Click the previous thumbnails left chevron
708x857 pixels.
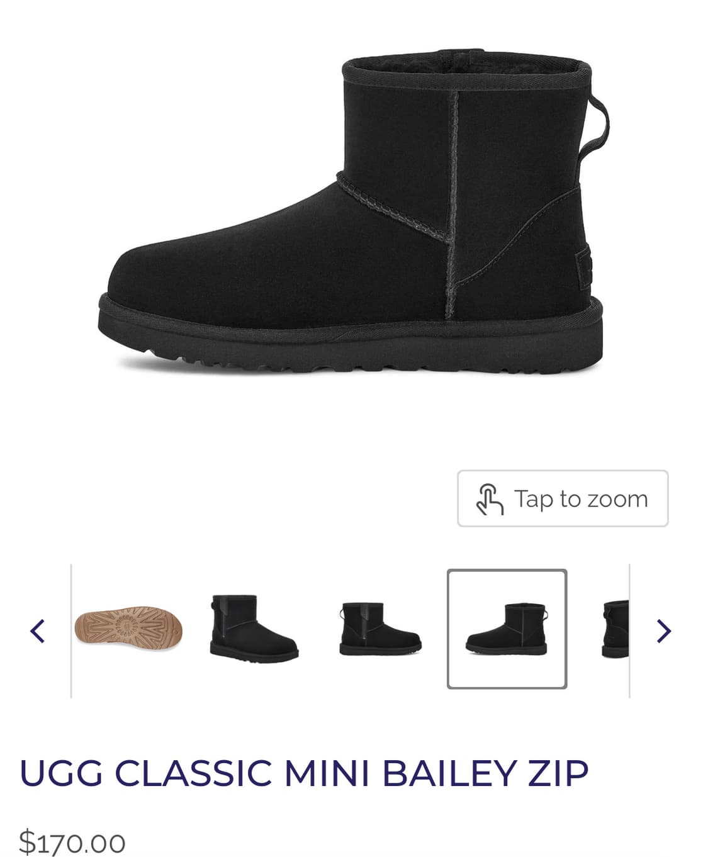tap(37, 630)
